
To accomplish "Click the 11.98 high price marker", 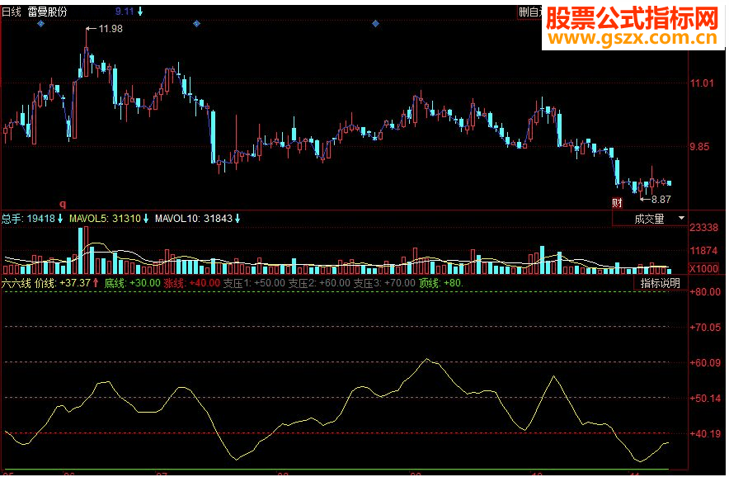I will click(105, 29).
